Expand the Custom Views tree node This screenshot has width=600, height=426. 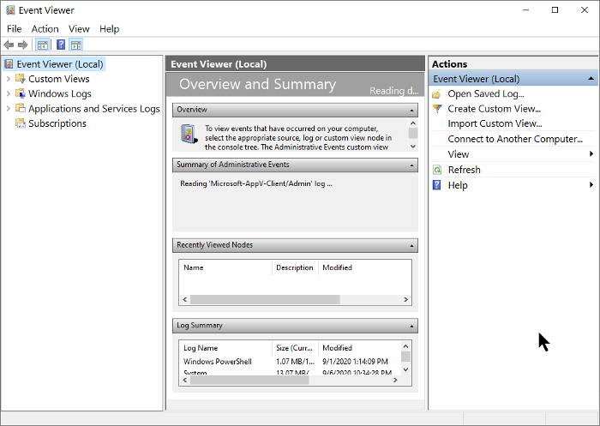click(9, 79)
